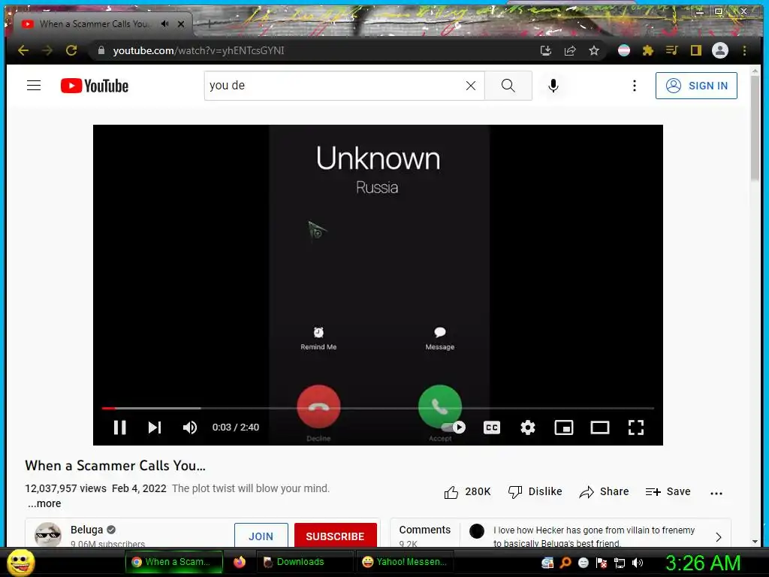
Task: Bookmark this page with the star icon
Action: point(594,50)
